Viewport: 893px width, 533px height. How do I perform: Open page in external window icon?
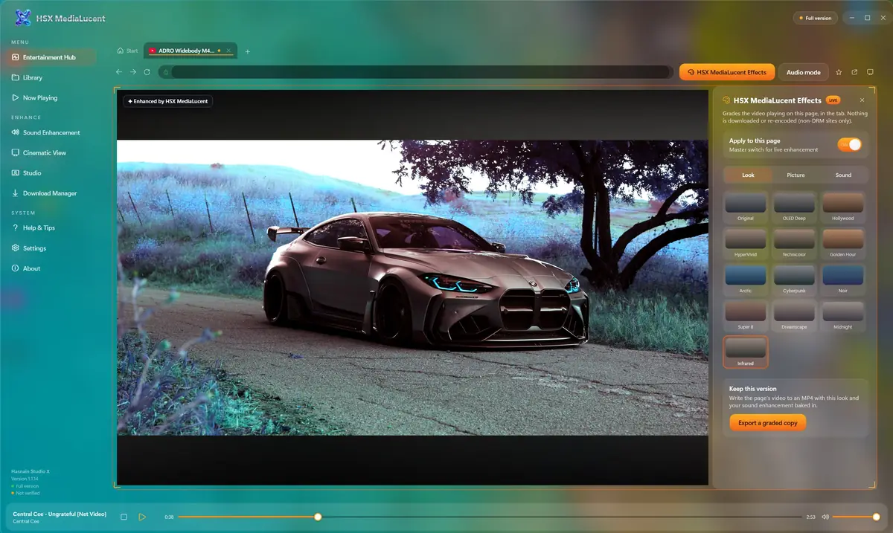pos(854,72)
